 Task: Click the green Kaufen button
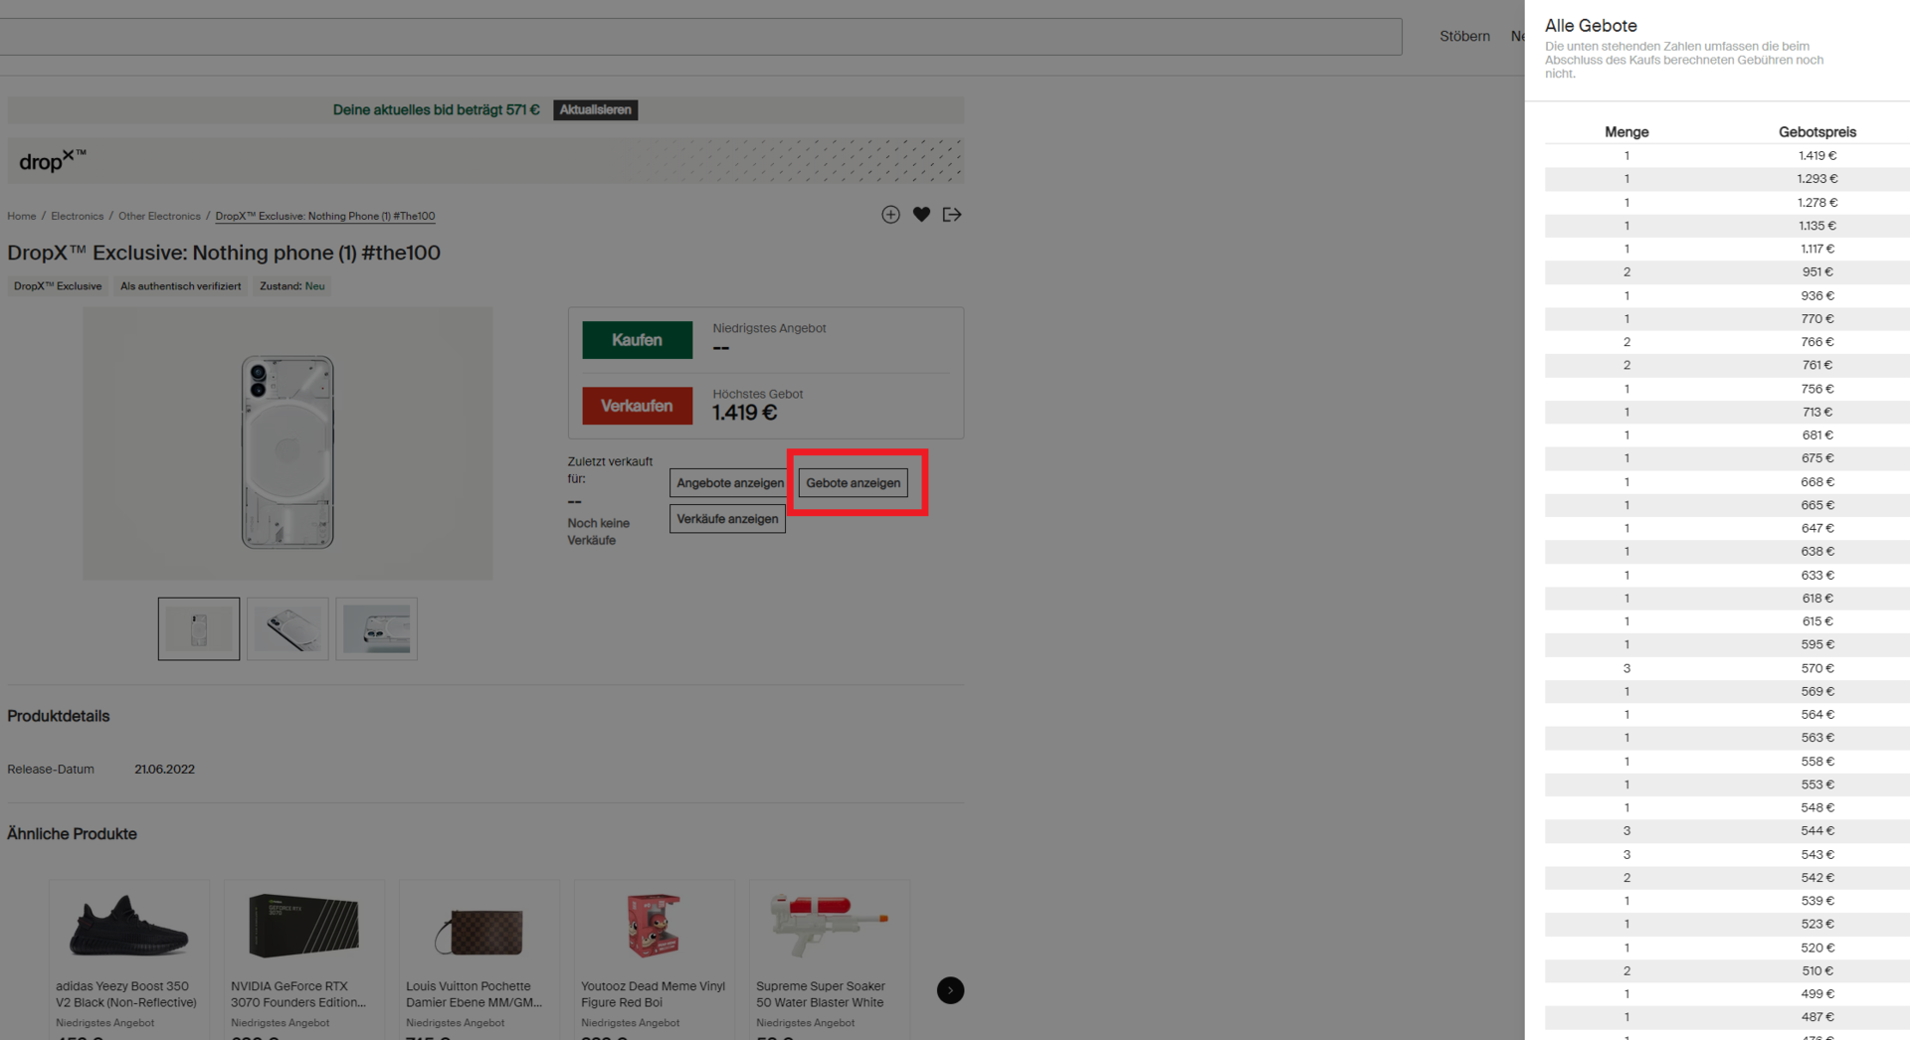coord(637,340)
